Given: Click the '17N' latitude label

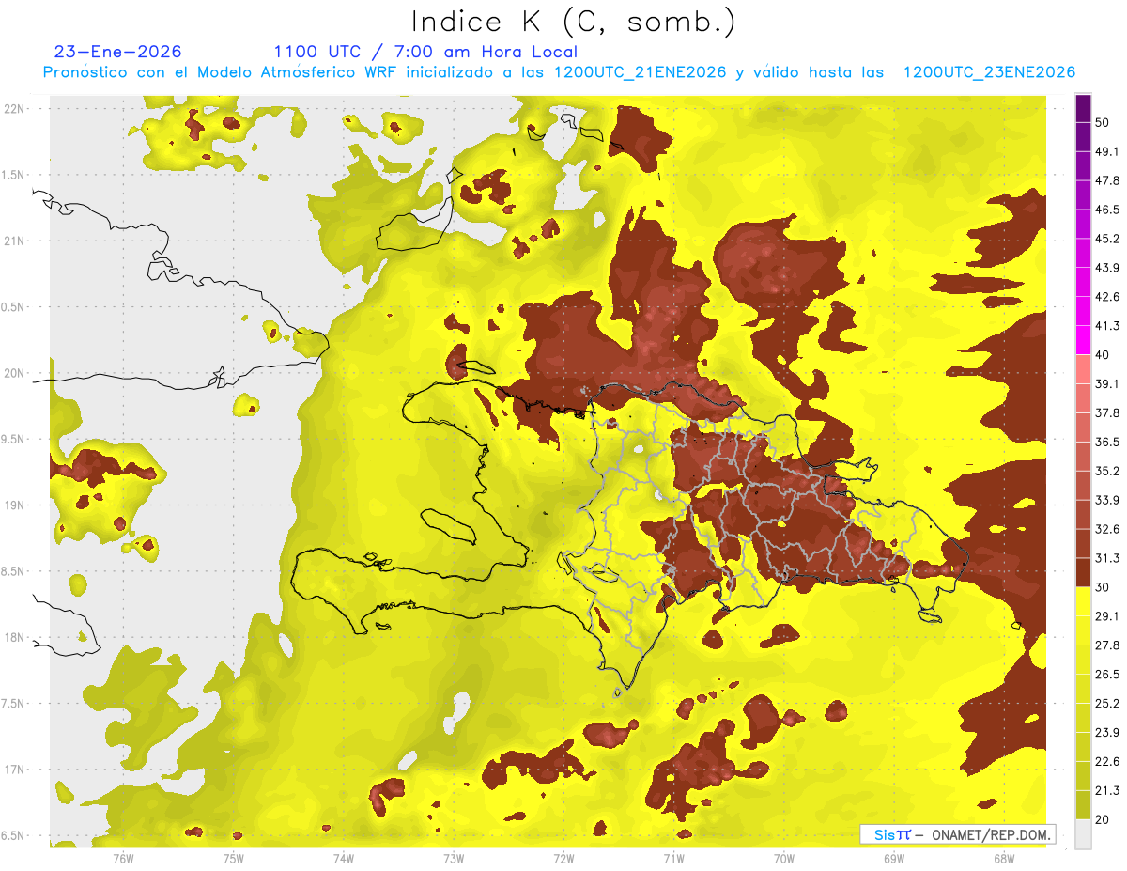Looking at the screenshot, I should [x=15, y=770].
